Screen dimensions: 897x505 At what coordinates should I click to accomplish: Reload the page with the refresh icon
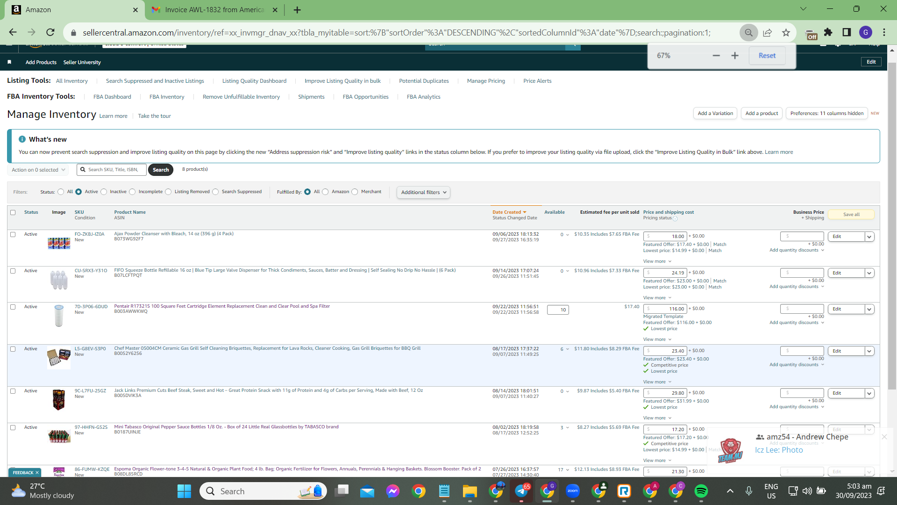click(50, 32)
